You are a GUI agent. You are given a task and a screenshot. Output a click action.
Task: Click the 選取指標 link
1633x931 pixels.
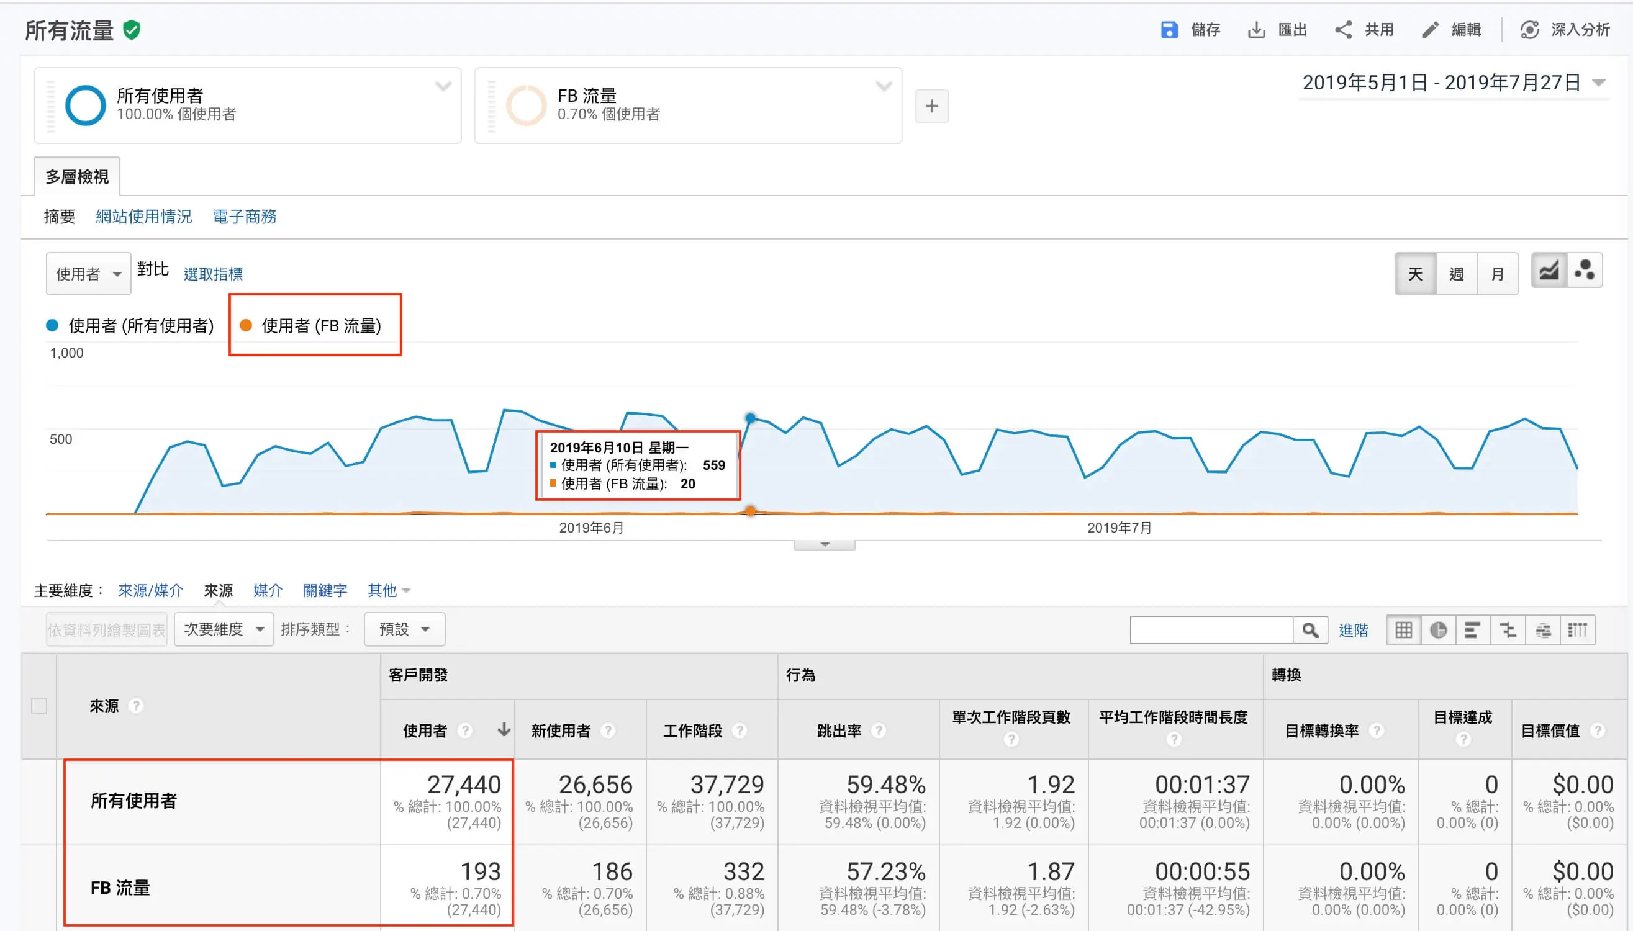point(213,274)
